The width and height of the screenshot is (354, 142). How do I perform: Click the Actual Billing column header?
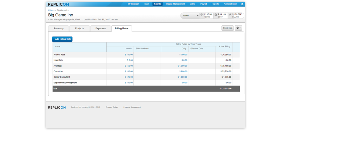point(224,47)
